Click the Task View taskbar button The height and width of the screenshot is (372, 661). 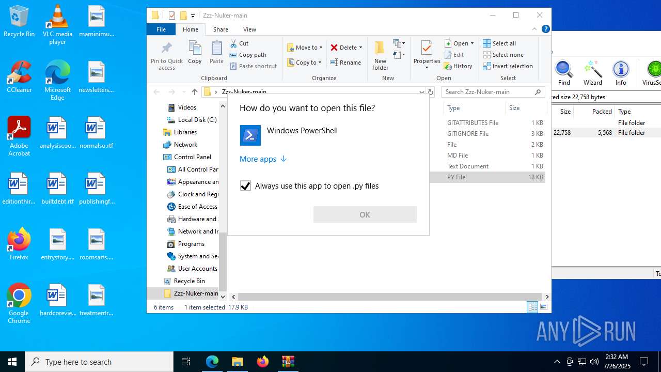[186, 362]
